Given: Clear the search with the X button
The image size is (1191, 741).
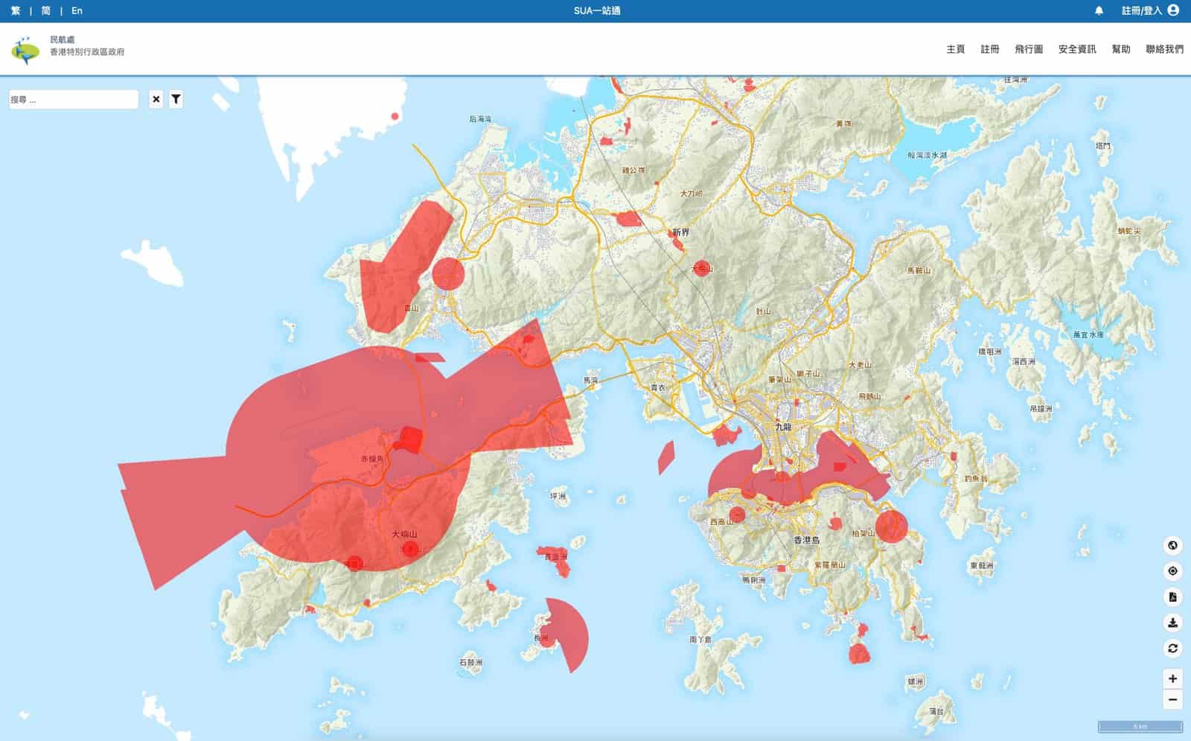Looking at the screenshot, I should [x=156, y=99].
